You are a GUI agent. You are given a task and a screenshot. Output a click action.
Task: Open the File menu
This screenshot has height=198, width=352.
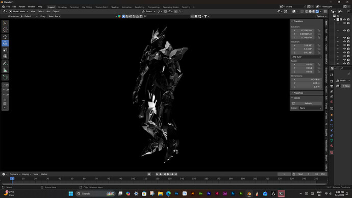[8, 7]
